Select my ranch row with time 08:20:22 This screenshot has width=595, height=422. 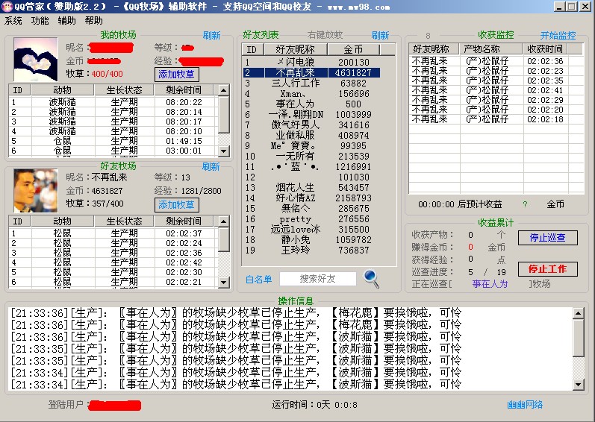point(113,102)
